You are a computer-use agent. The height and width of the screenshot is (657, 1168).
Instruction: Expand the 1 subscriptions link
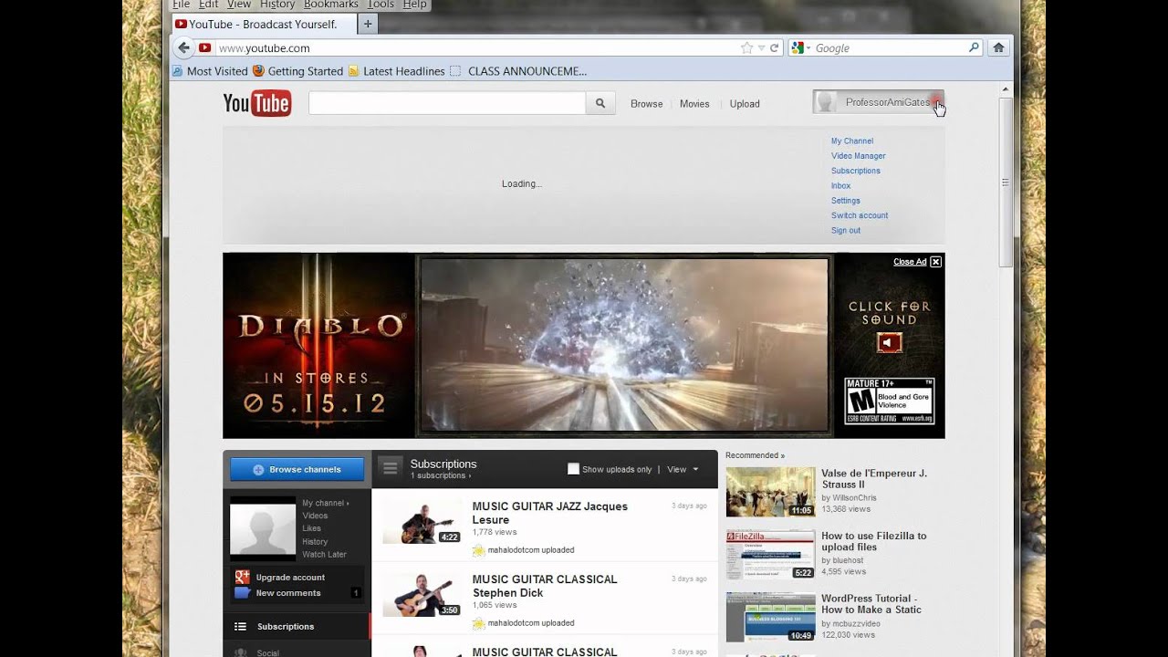click(441, 476)
